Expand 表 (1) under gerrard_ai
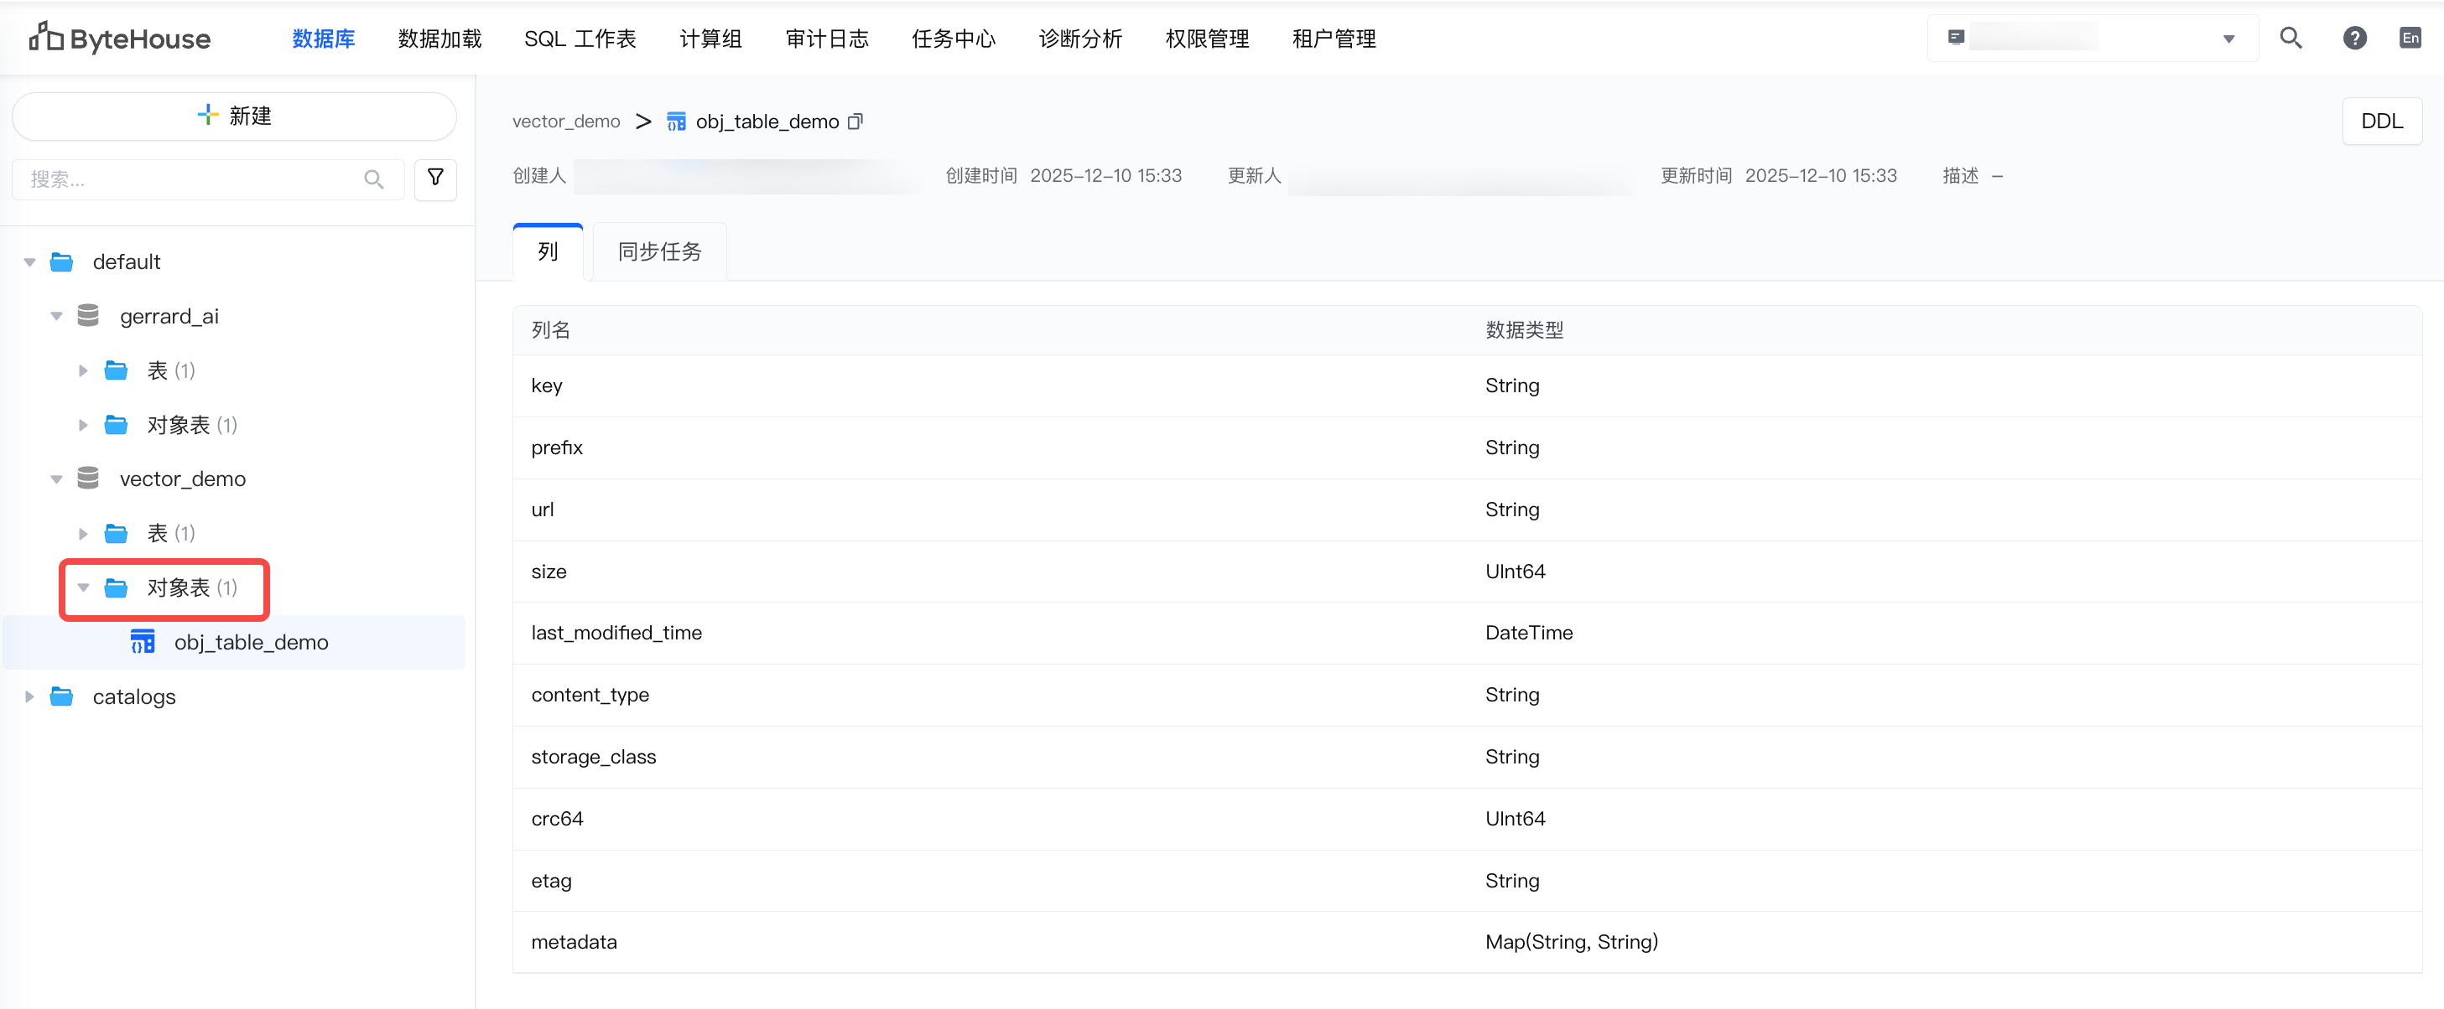The width and height of the screenshot is (2444, 1009). tap(84, 370)
